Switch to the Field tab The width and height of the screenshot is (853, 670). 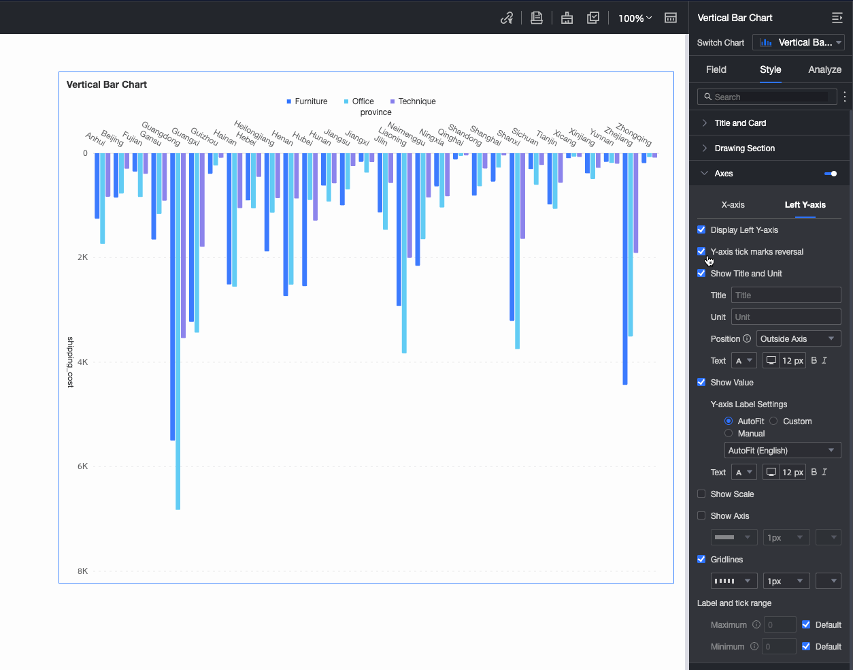[716, 69]
